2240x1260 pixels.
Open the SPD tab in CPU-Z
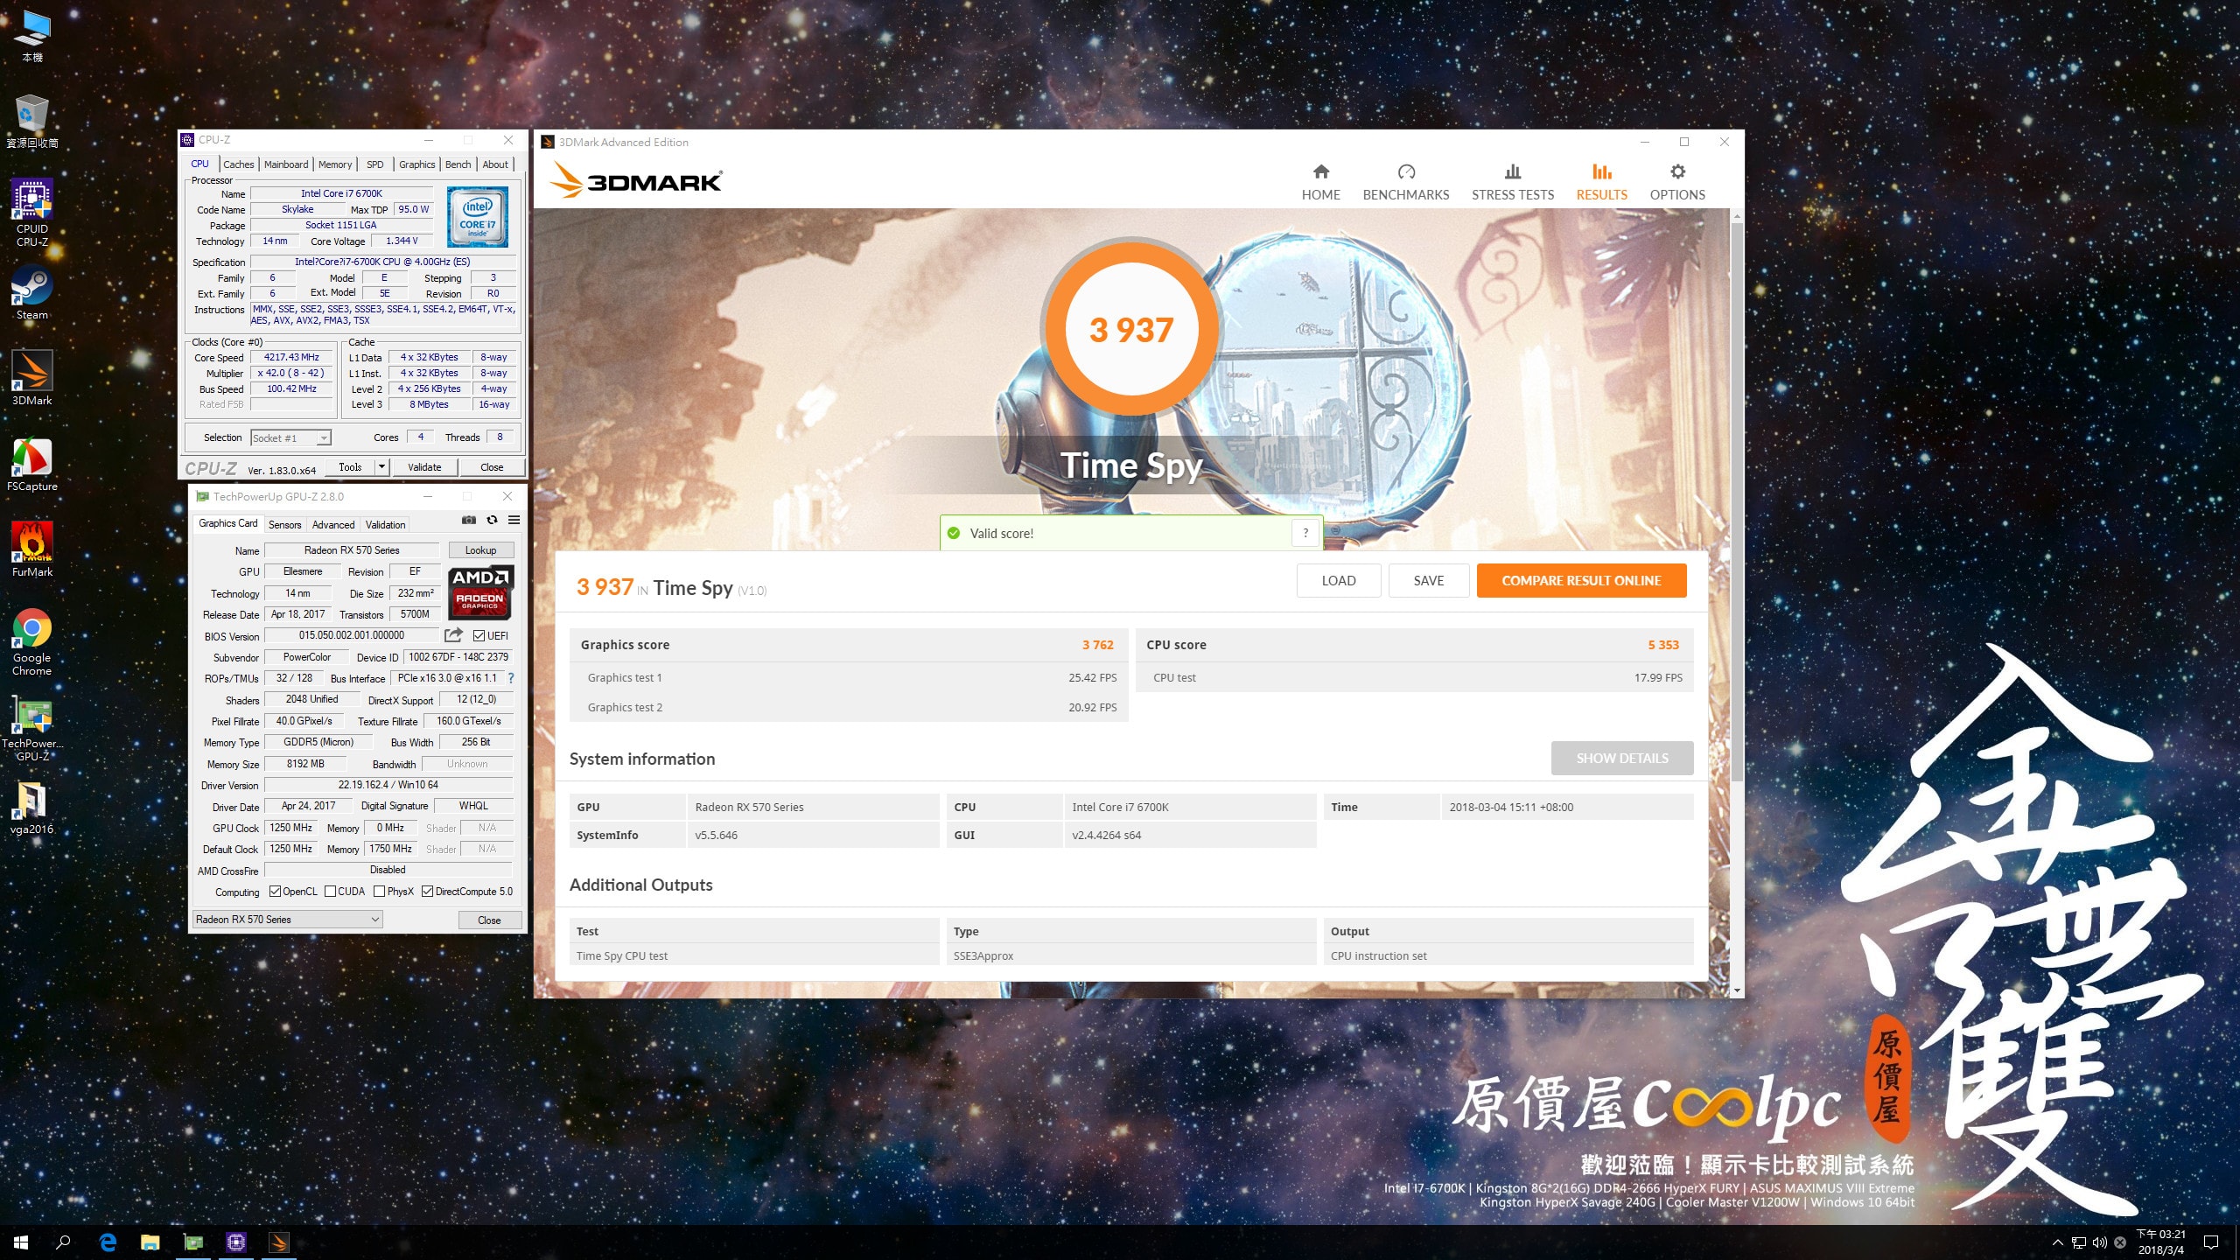tap(374, 164)
